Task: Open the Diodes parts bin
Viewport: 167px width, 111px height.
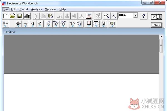Action: (33, 24)
